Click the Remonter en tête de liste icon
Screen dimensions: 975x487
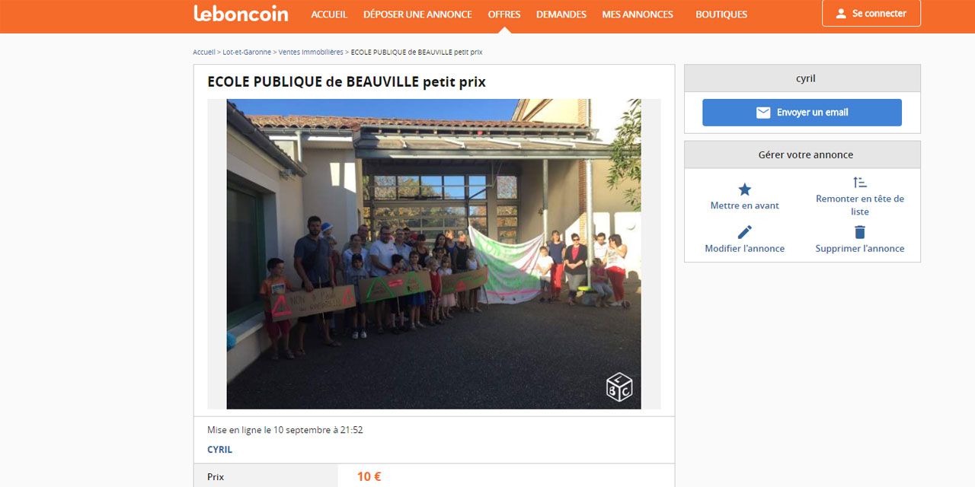pos(860,183)
